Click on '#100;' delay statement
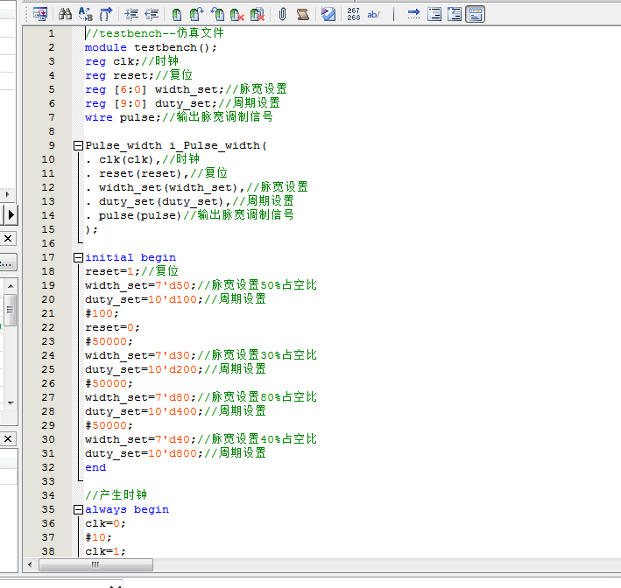 (x=102, y=313)
